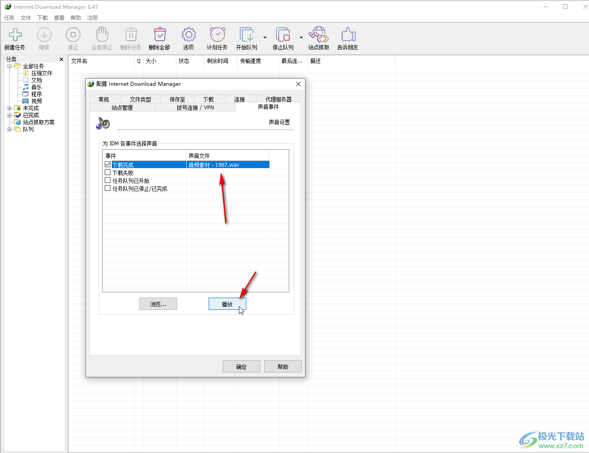
Task: Open dropdown arrow next to 开始队列
Action: click(265, 38)
